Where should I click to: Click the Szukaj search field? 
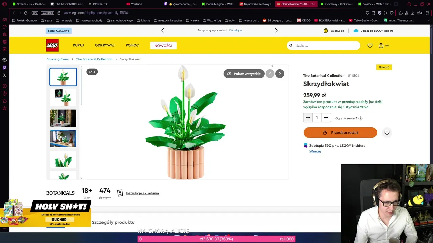(x=323, y=45)
